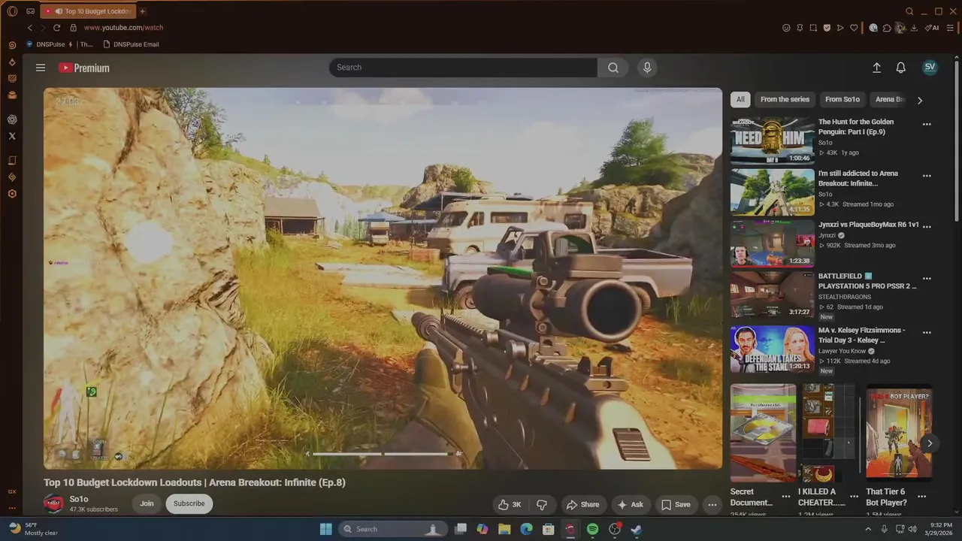This screenshot has height=541, width=962.
Task: Open Steam from the taskbar
Action: [637, 529]
